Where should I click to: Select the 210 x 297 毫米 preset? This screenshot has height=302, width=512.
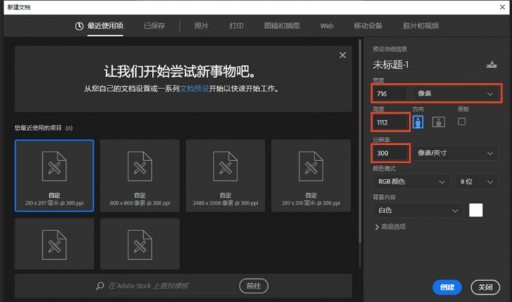[54, 175]
